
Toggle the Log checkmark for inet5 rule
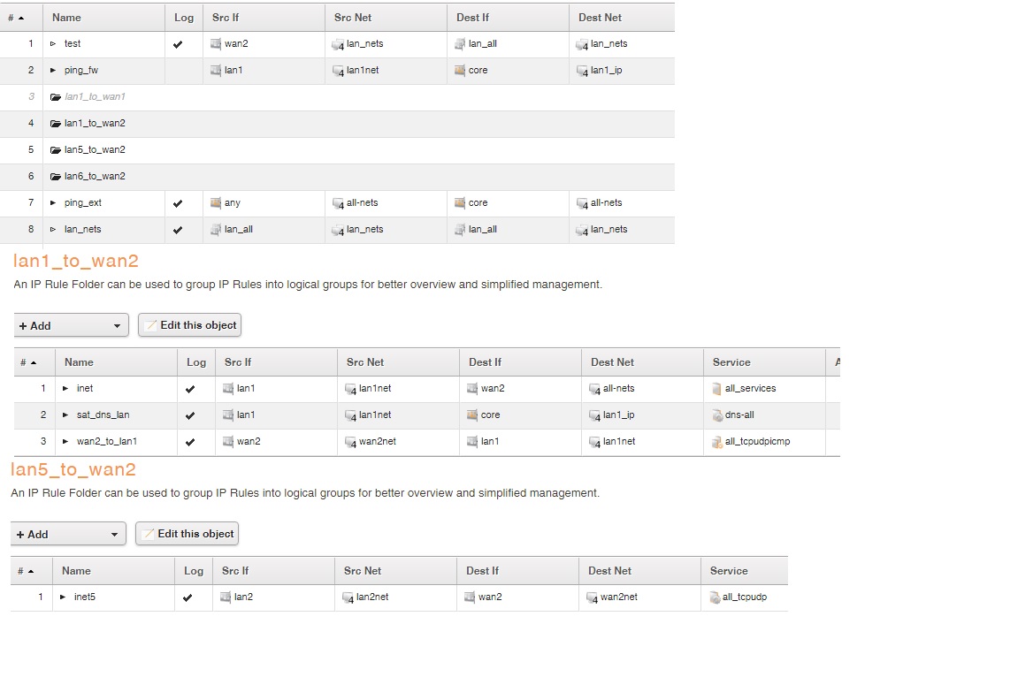(x=188, y=597)
